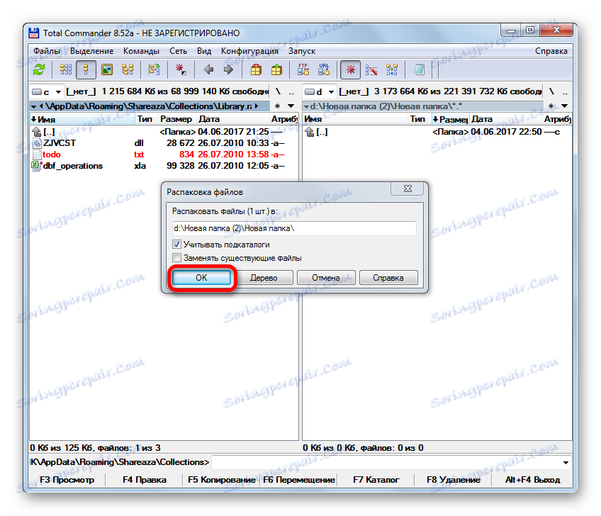This screenshot has width=601, height=516.
Task: Enable 'Заменять существующие файлы' checkbox
Action: 176,257
